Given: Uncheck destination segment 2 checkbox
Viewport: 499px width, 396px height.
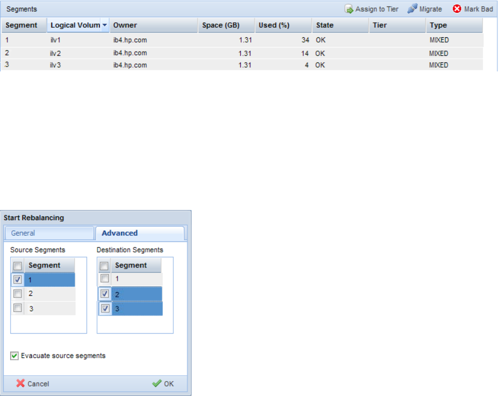Looking at the screenshot, I should point(105,294).
